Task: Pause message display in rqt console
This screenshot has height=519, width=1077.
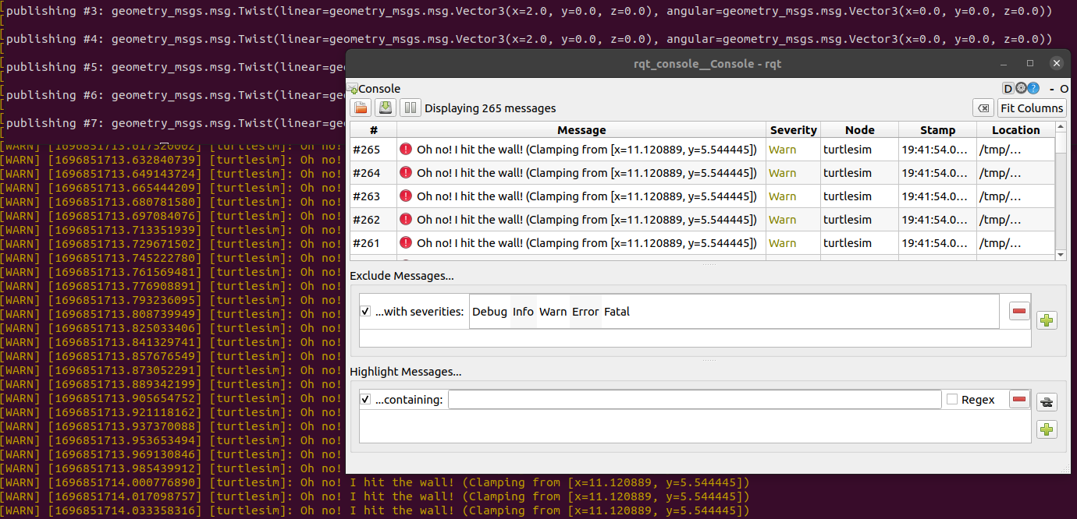Action: pos(411,108)
